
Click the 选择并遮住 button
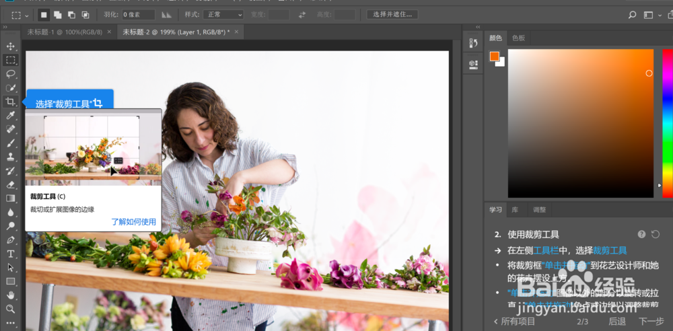point(392,15)
